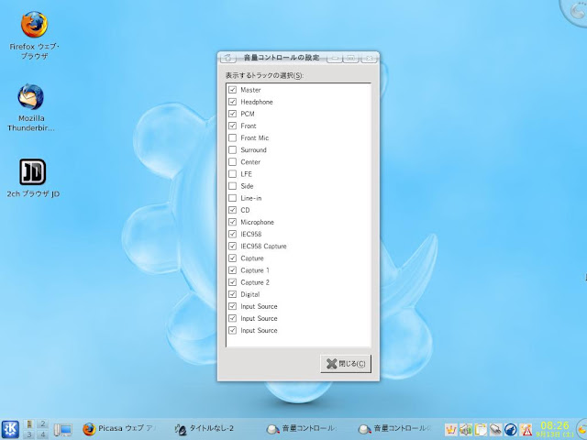Switch to virtual desktop 2 in the pager

coord(42,423)
